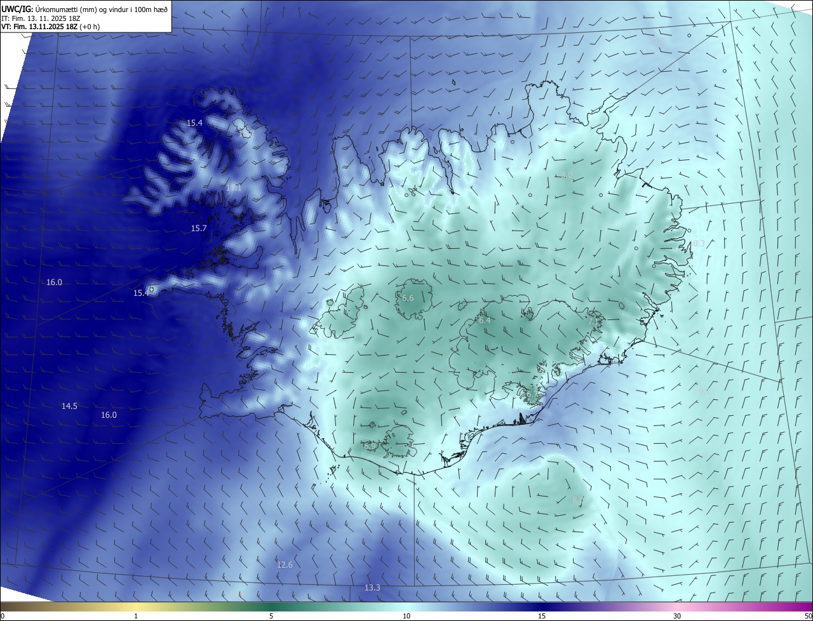Viewport: 813px width, 621px height.
Task: Click the 'IT: Fim. 13. 11. 2025 18Z' line
Action: pyautogui.click(x=41, y=18)
